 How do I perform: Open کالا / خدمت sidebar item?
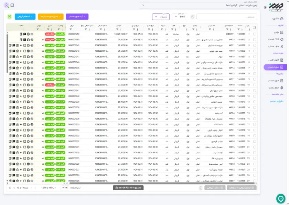click(x=276, y=39)
